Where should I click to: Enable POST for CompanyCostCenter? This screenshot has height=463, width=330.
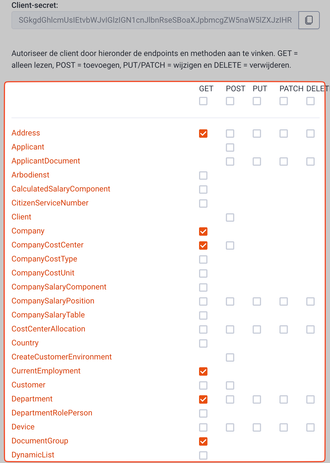click(x=230, y=245)
